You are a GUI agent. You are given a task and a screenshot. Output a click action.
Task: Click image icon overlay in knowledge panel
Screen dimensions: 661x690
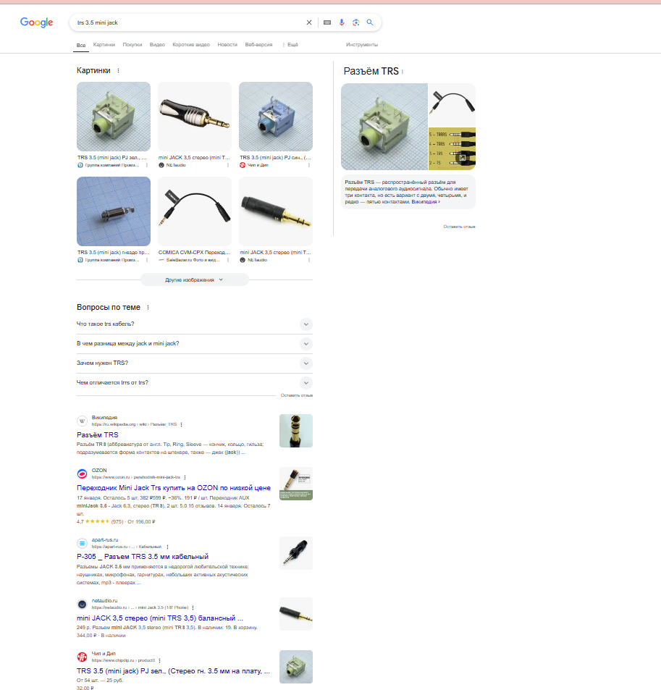tap(463, 158)
